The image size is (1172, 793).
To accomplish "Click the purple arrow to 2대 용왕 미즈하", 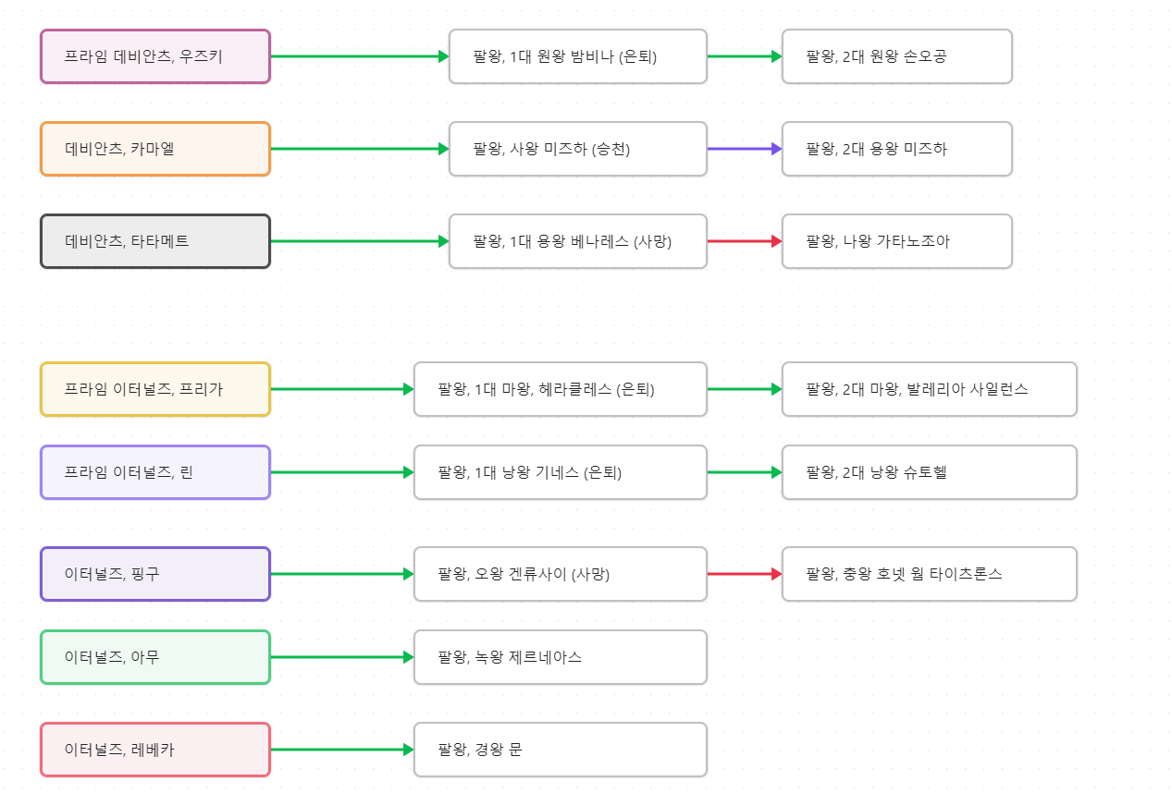I will pyautogui.click(x=745, y=149).
